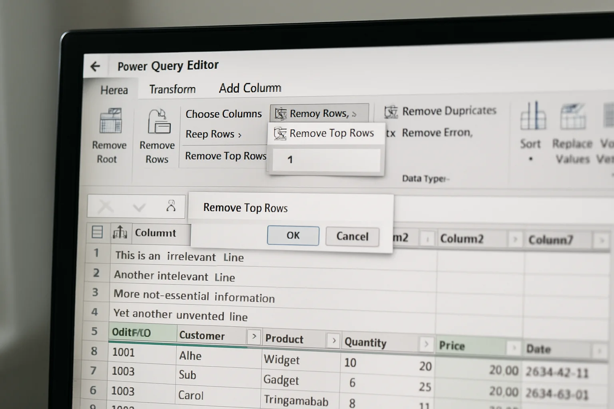Open the Herea ribbon tab
Image resolution: width=614 pixels, height=409 pixels.
point(114,90)
